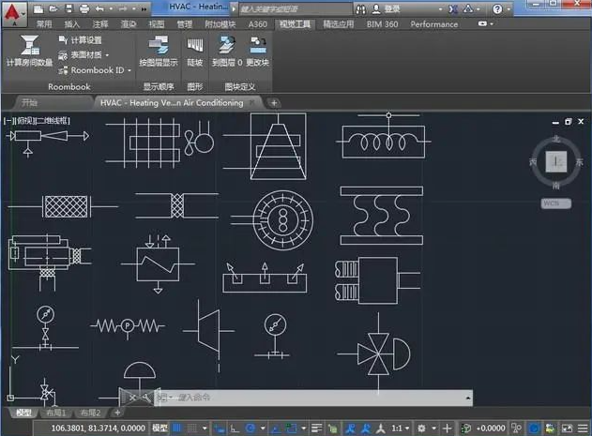Open the Roombook ID dropdown
The image size is (592, 436).
(97, 69)
